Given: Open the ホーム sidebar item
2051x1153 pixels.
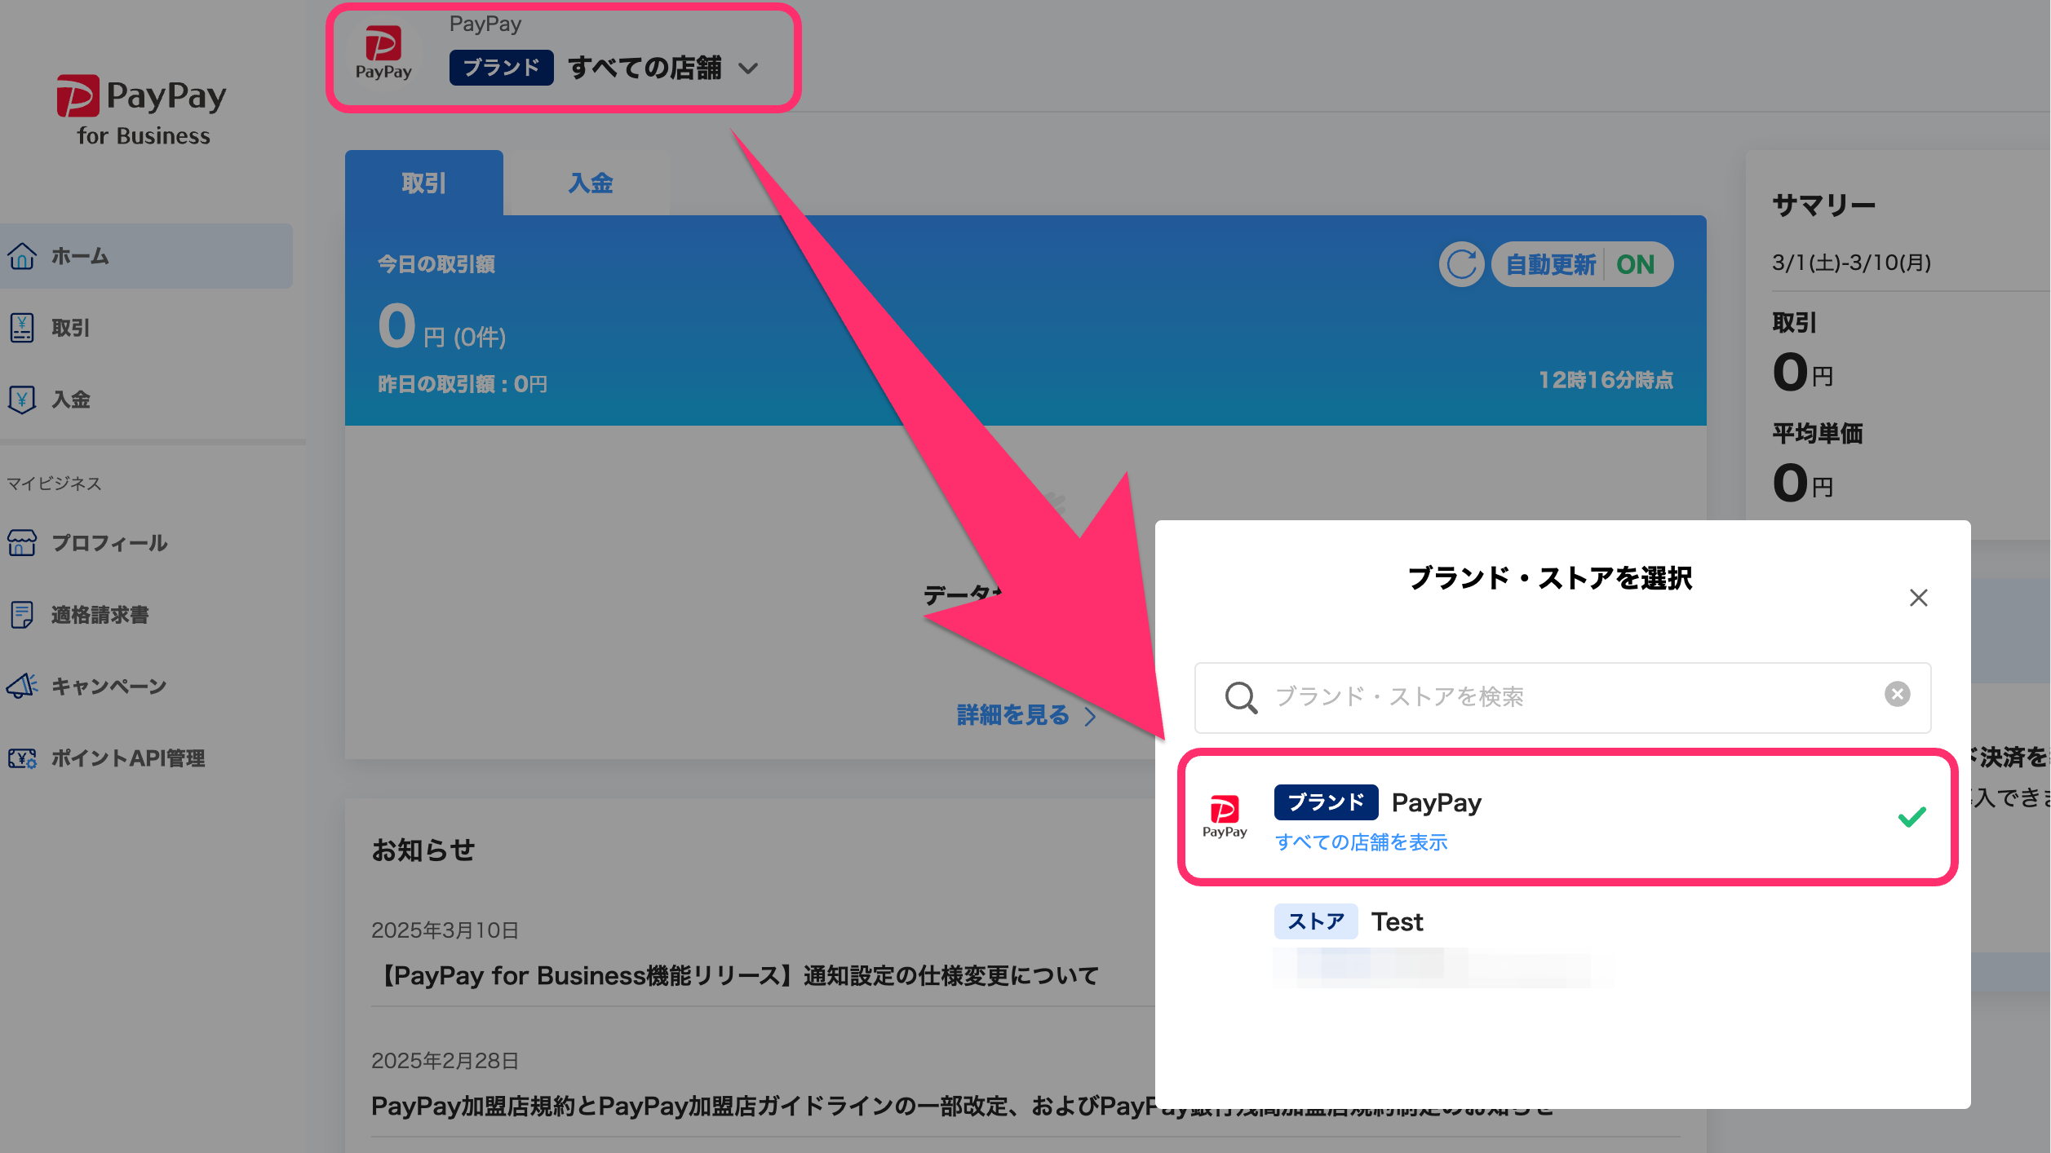Looking at the screenshot, I should 145,256.
